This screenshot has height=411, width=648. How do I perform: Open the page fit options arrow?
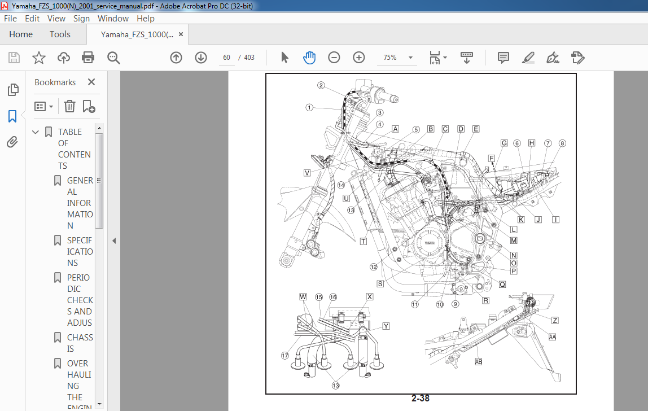[445, 58]
